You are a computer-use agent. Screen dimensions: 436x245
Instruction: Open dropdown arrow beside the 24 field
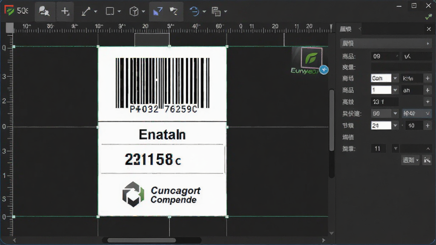pyautogui.click(x=395, y=125)
